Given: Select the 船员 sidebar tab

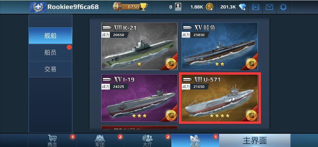Looking at the screenshot, I should [x=50, y=53].
